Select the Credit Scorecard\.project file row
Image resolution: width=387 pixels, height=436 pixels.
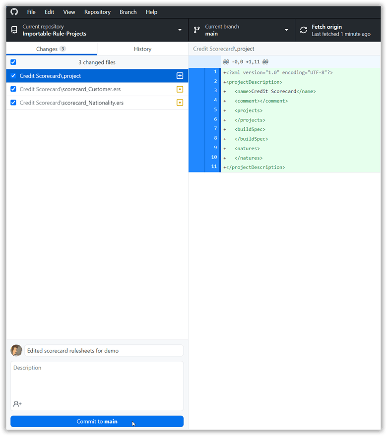pyautogui.click(x=97, y=76)
